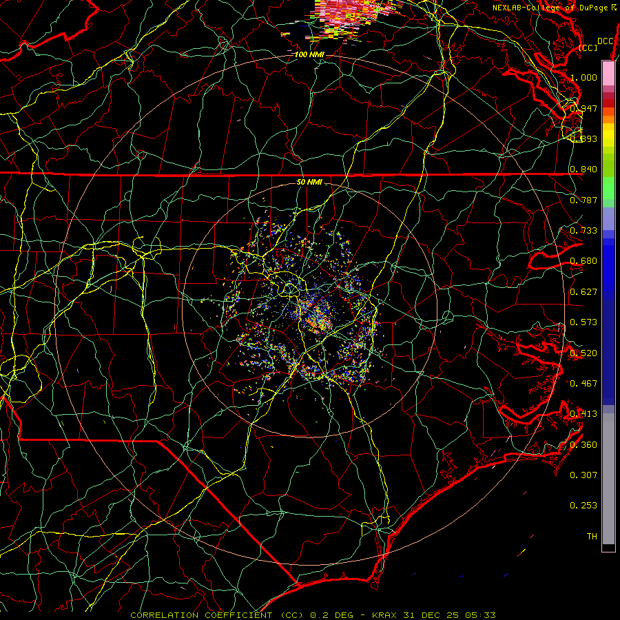Click the 0.307 scale value

coord(584,475)
